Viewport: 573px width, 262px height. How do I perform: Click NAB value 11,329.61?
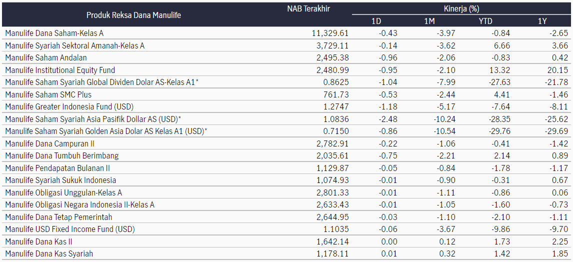pyautogui.click(x=330, y=33)
